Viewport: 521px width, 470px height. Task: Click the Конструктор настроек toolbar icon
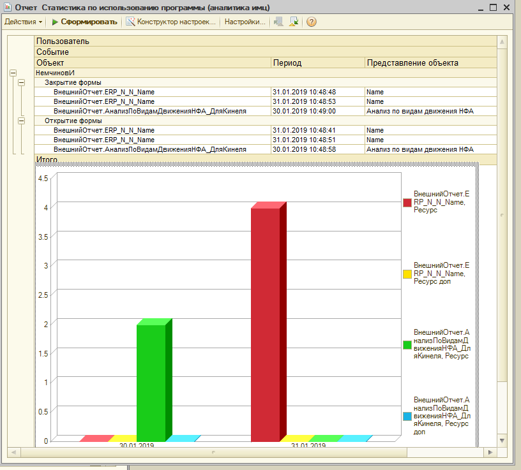tap(130, 22)
